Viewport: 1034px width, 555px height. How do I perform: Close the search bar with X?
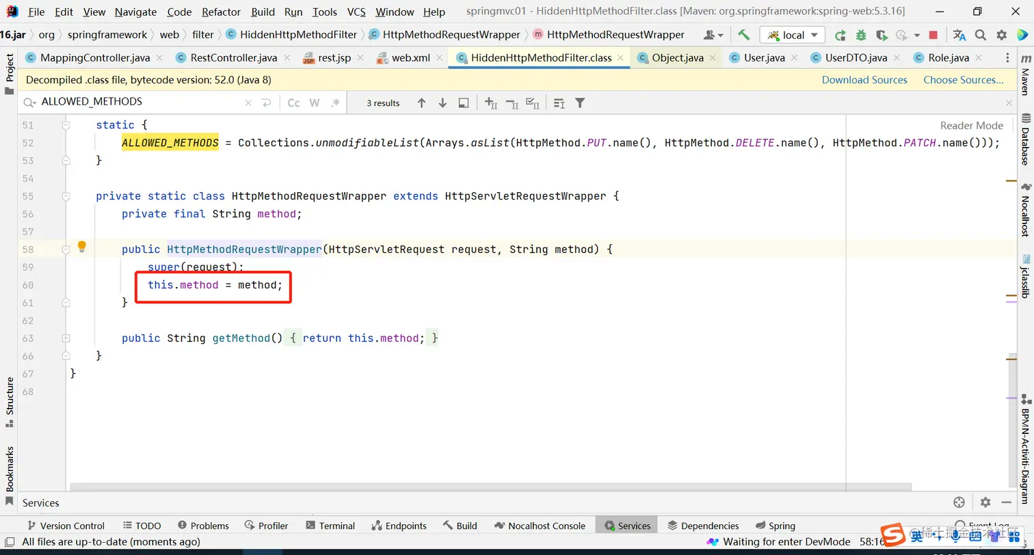pyautogui.click(x=1009, y=103)
